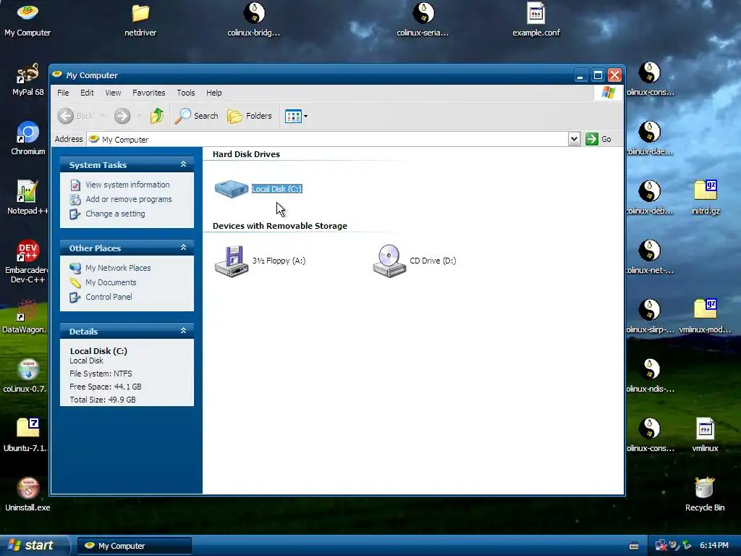Select Embarcadero Dev-C++ desktop shortcut
The image size is (741, 556).
click(27, 261)
